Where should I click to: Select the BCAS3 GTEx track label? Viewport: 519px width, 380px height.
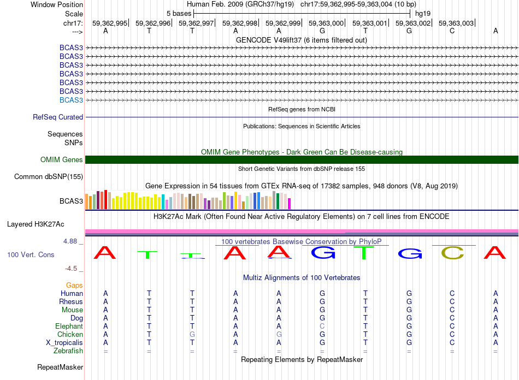pyautogui.click(x=71, y=201)
